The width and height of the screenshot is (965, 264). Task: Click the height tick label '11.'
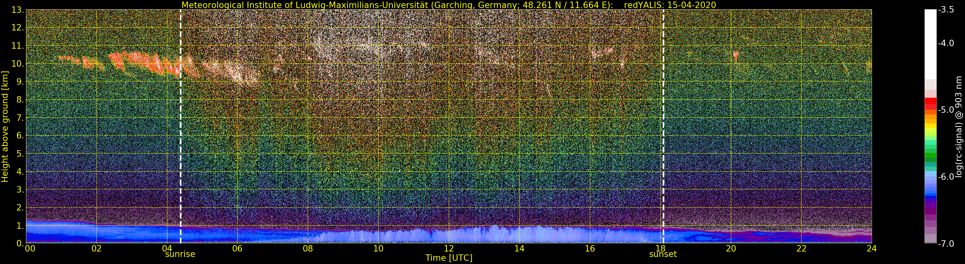click(x=17, y=46)
